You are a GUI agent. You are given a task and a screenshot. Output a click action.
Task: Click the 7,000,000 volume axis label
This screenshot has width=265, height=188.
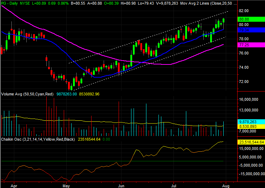[x=248, y=131]
